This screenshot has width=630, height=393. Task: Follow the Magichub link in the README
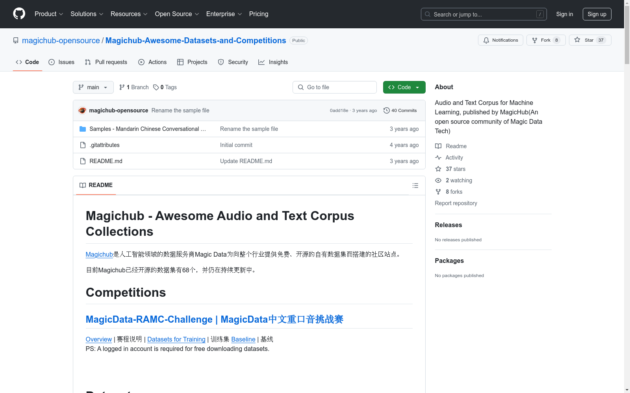click(99, 254)
